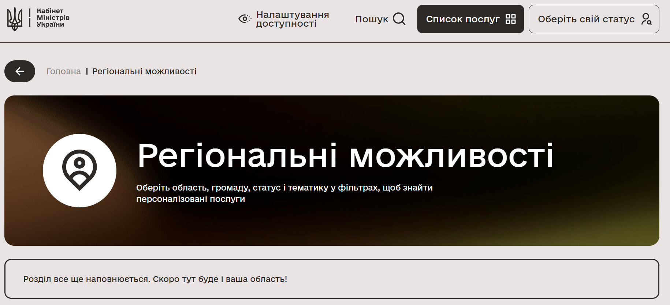The height and width of the screenshot is (305, 670).
Task: Go back using the left arrow button
Action: coord(20,71)
